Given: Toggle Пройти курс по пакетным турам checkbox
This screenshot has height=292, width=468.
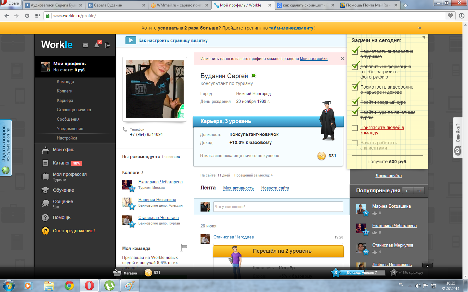Looking at the screenshot, I should [x=355, y=112].
